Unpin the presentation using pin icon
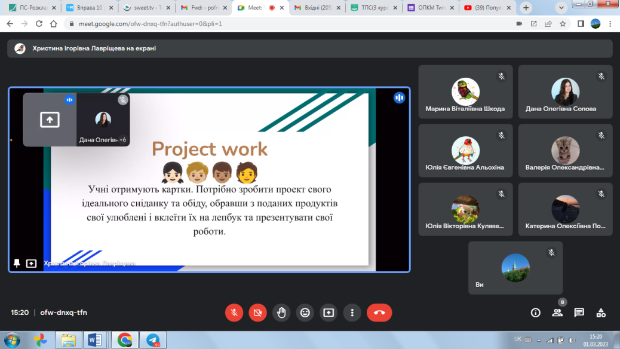 pos(17,263)
